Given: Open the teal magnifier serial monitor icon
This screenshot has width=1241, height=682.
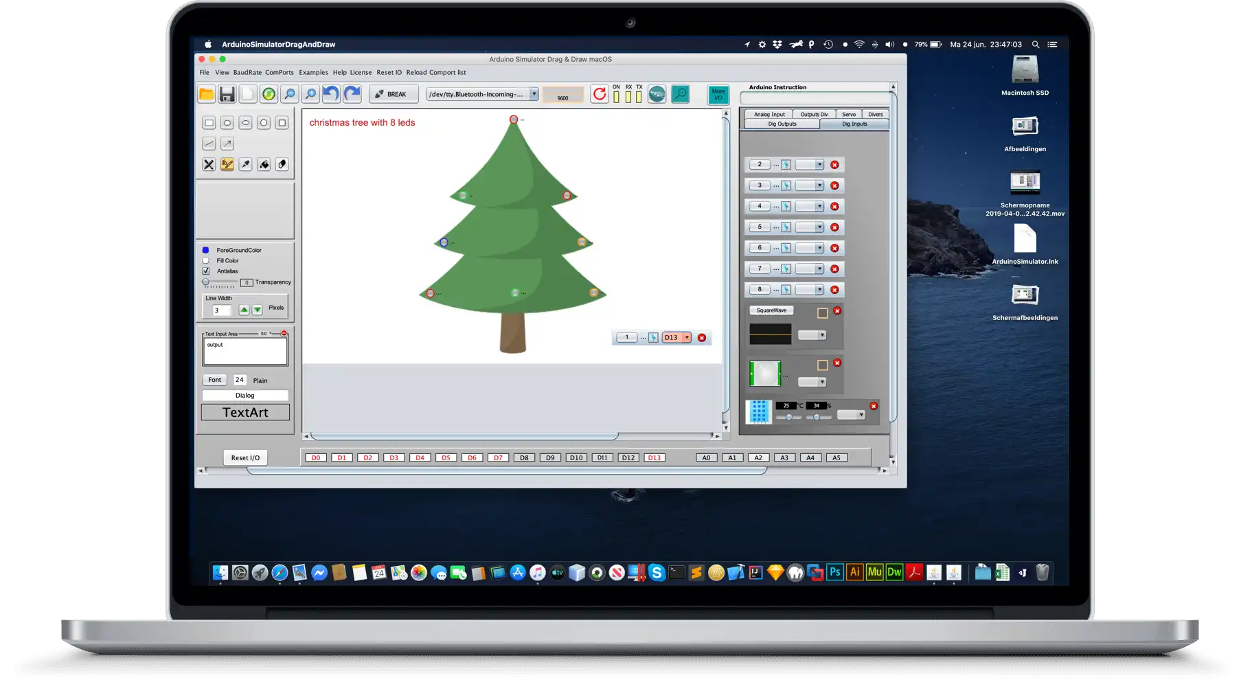Looking at the screenshot, I should click(681, 94).
